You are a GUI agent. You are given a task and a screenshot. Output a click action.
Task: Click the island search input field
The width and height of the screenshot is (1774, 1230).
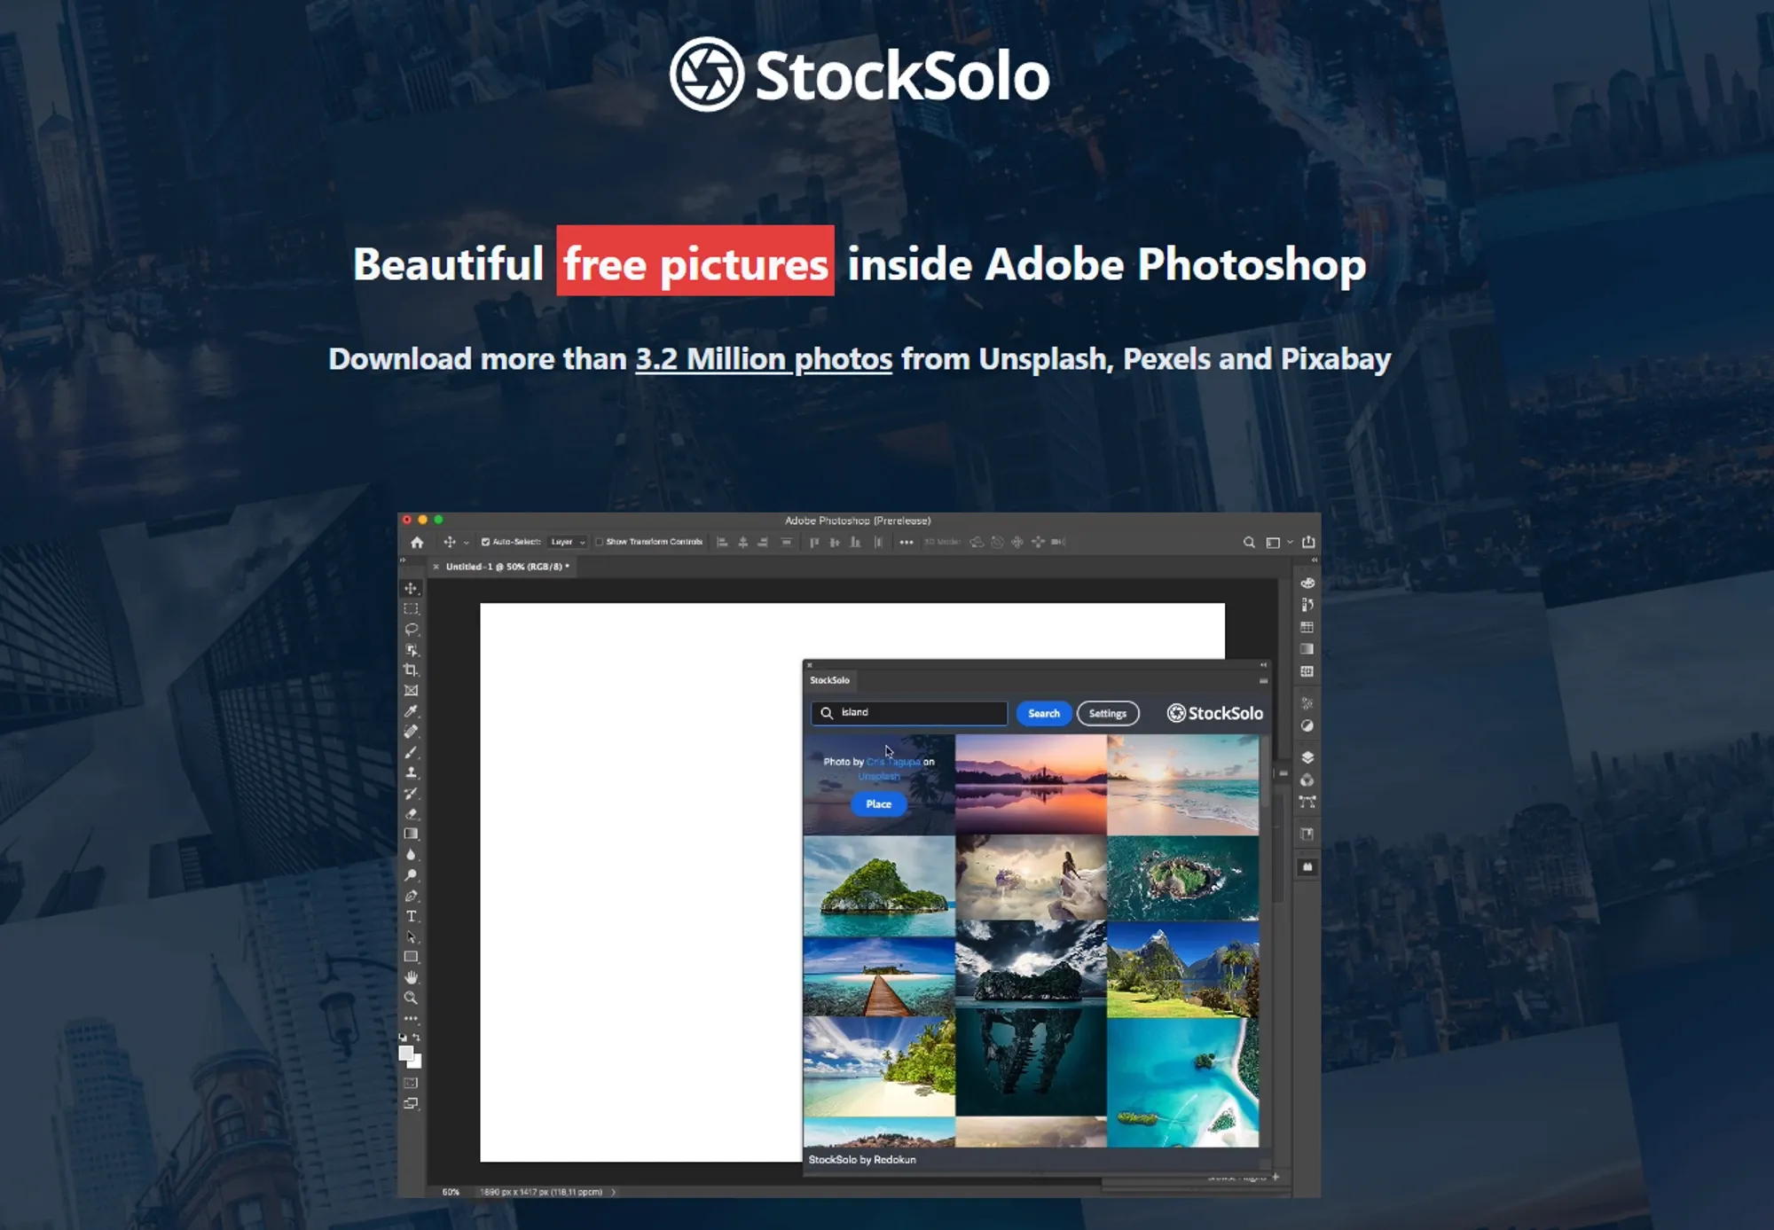coord(909,713)
